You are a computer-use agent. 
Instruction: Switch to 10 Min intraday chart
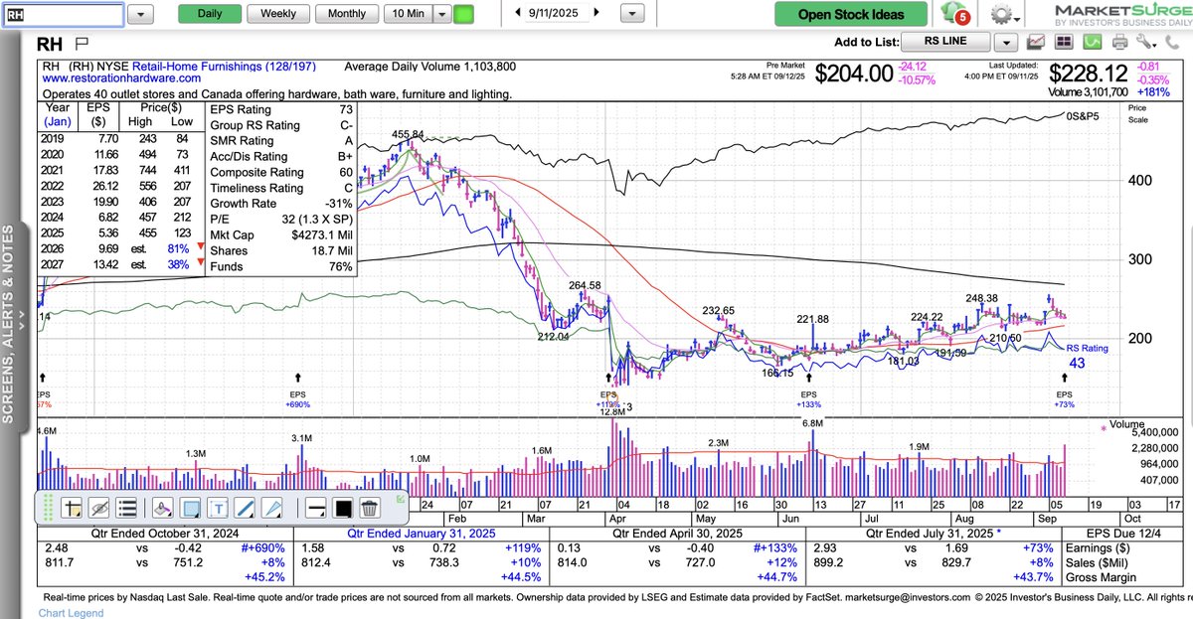tap(407, 14)
